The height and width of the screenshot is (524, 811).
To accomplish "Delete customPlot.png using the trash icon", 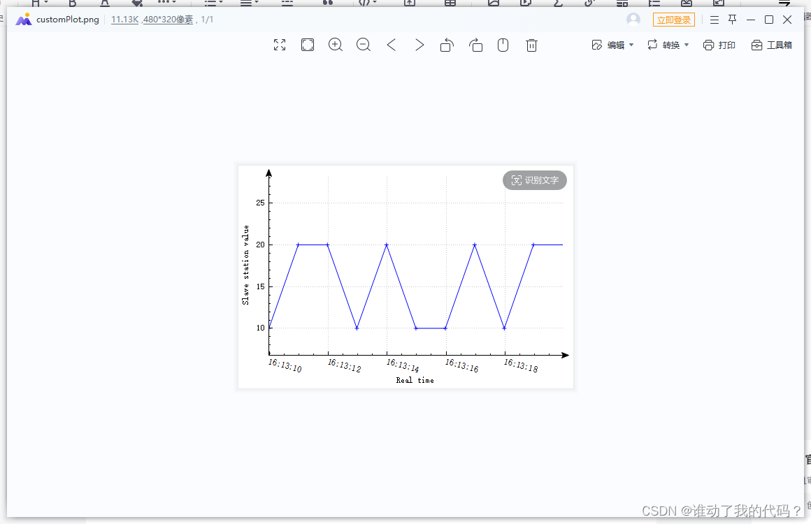I will click(x=531, y=45).
